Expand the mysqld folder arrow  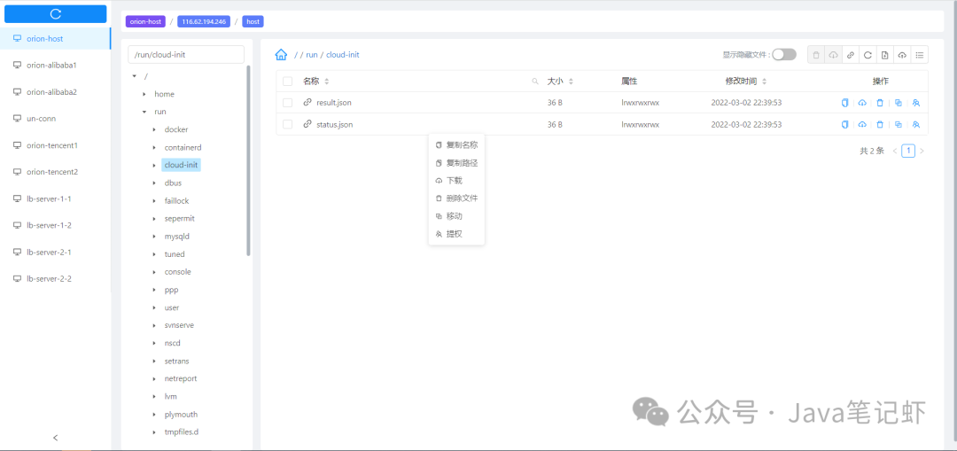click(x=154, y=237)
